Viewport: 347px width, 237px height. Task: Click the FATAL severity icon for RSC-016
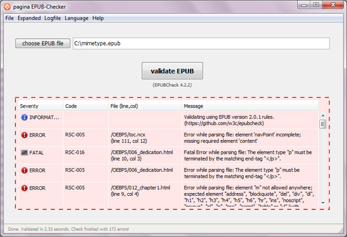click(x=24, y=153)
